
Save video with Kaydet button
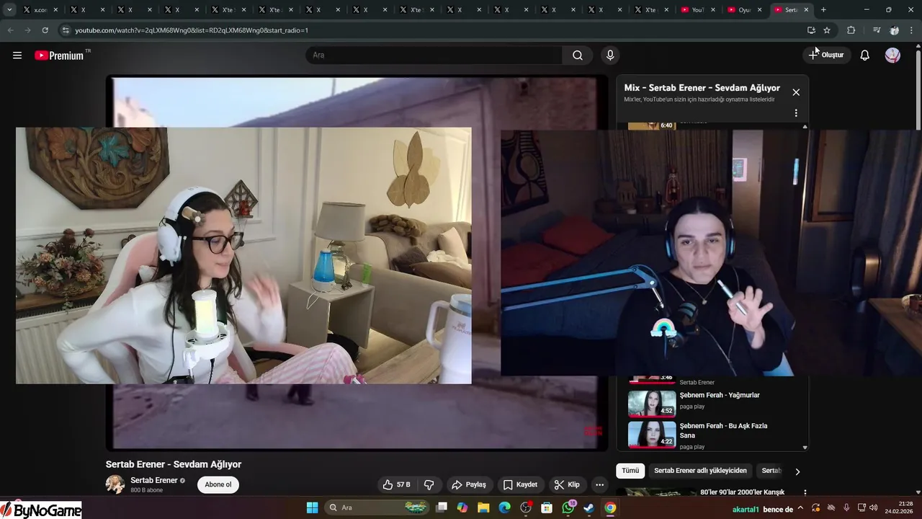520,484
